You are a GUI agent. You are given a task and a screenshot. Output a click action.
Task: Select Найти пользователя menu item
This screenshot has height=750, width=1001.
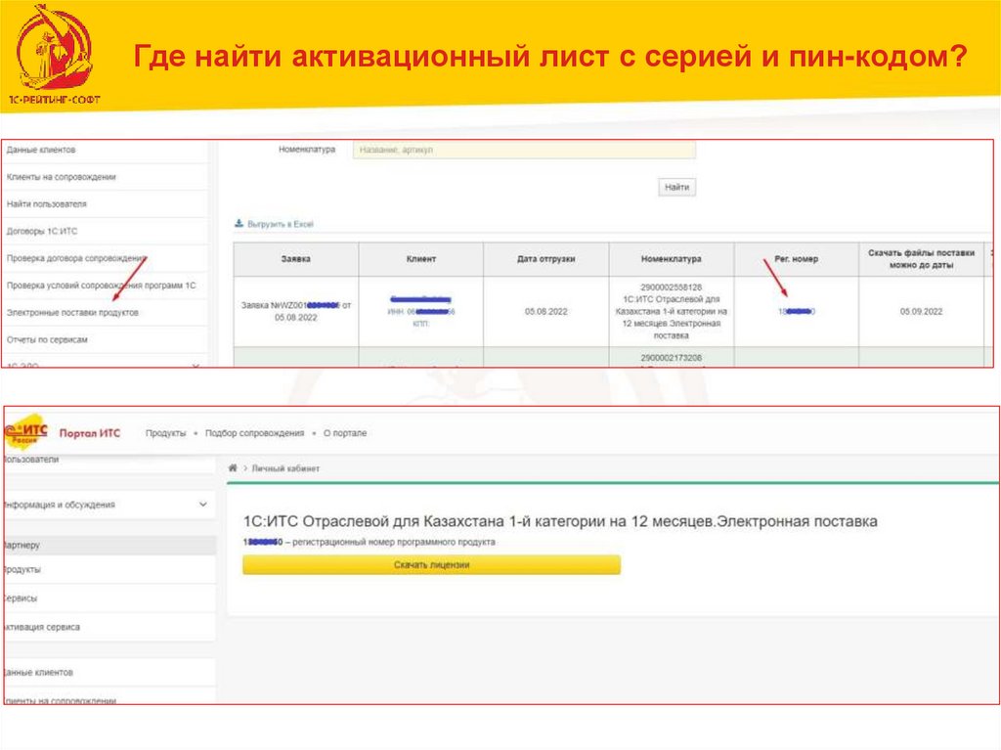coord(47,203)
